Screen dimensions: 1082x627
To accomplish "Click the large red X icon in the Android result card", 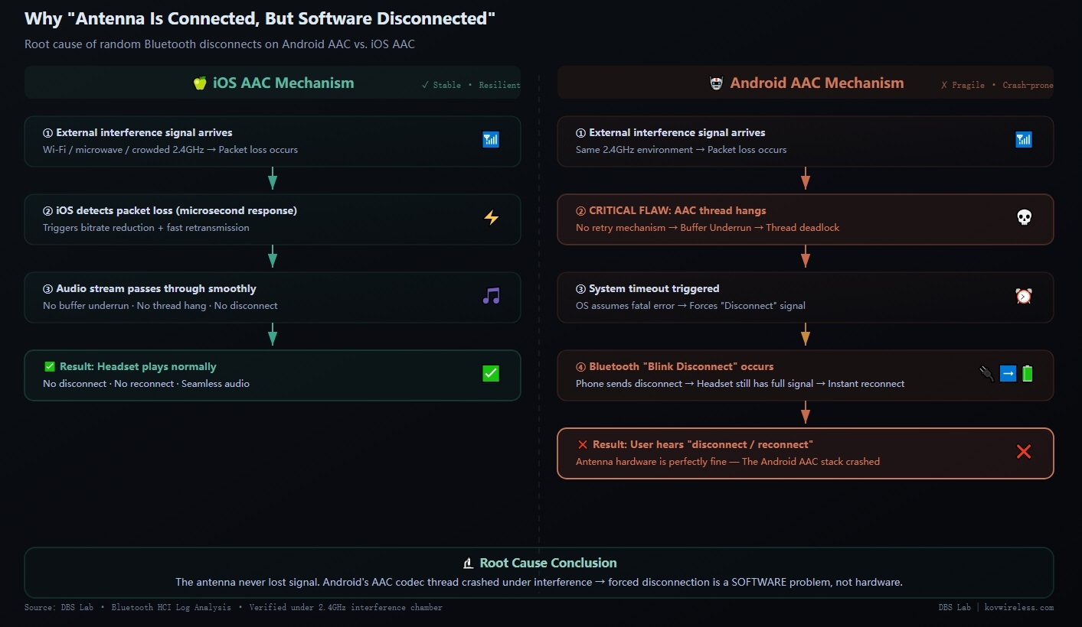I will (x=1024, y=452).
